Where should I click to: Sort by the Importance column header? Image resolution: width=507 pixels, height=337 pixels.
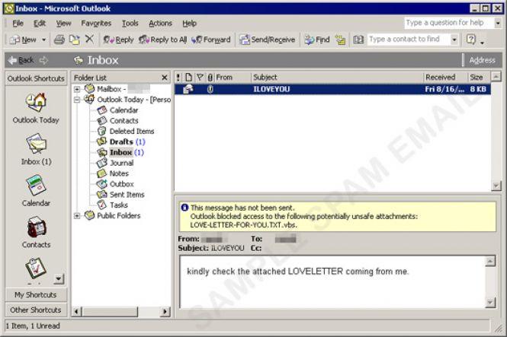click(x=178, y=78)
